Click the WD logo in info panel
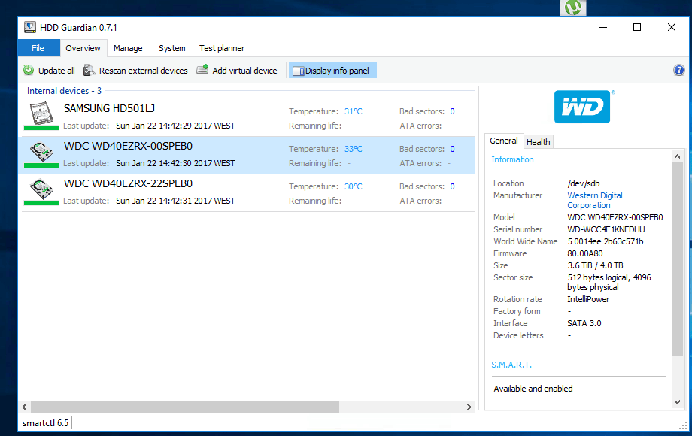The height and width of the screenshot is (436, 692). point(582,107)
